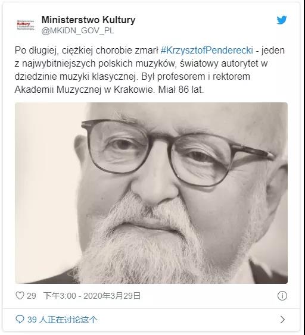Like the tweet with heart icon
The image size is (305, 335).
pyautogui.click(x=20, y=296)
